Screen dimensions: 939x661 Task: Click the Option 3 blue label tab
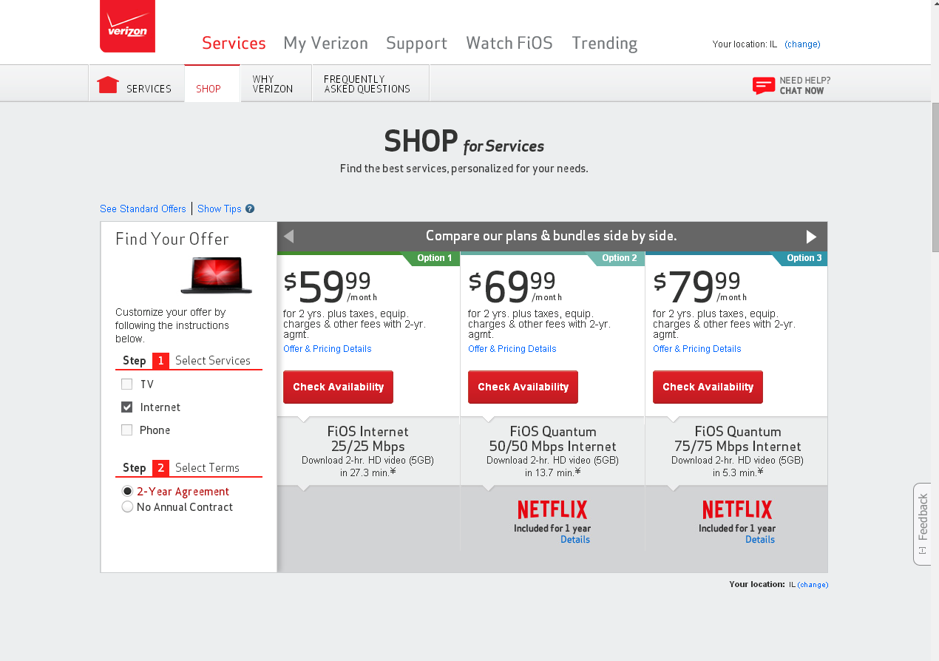coord(801,259)
